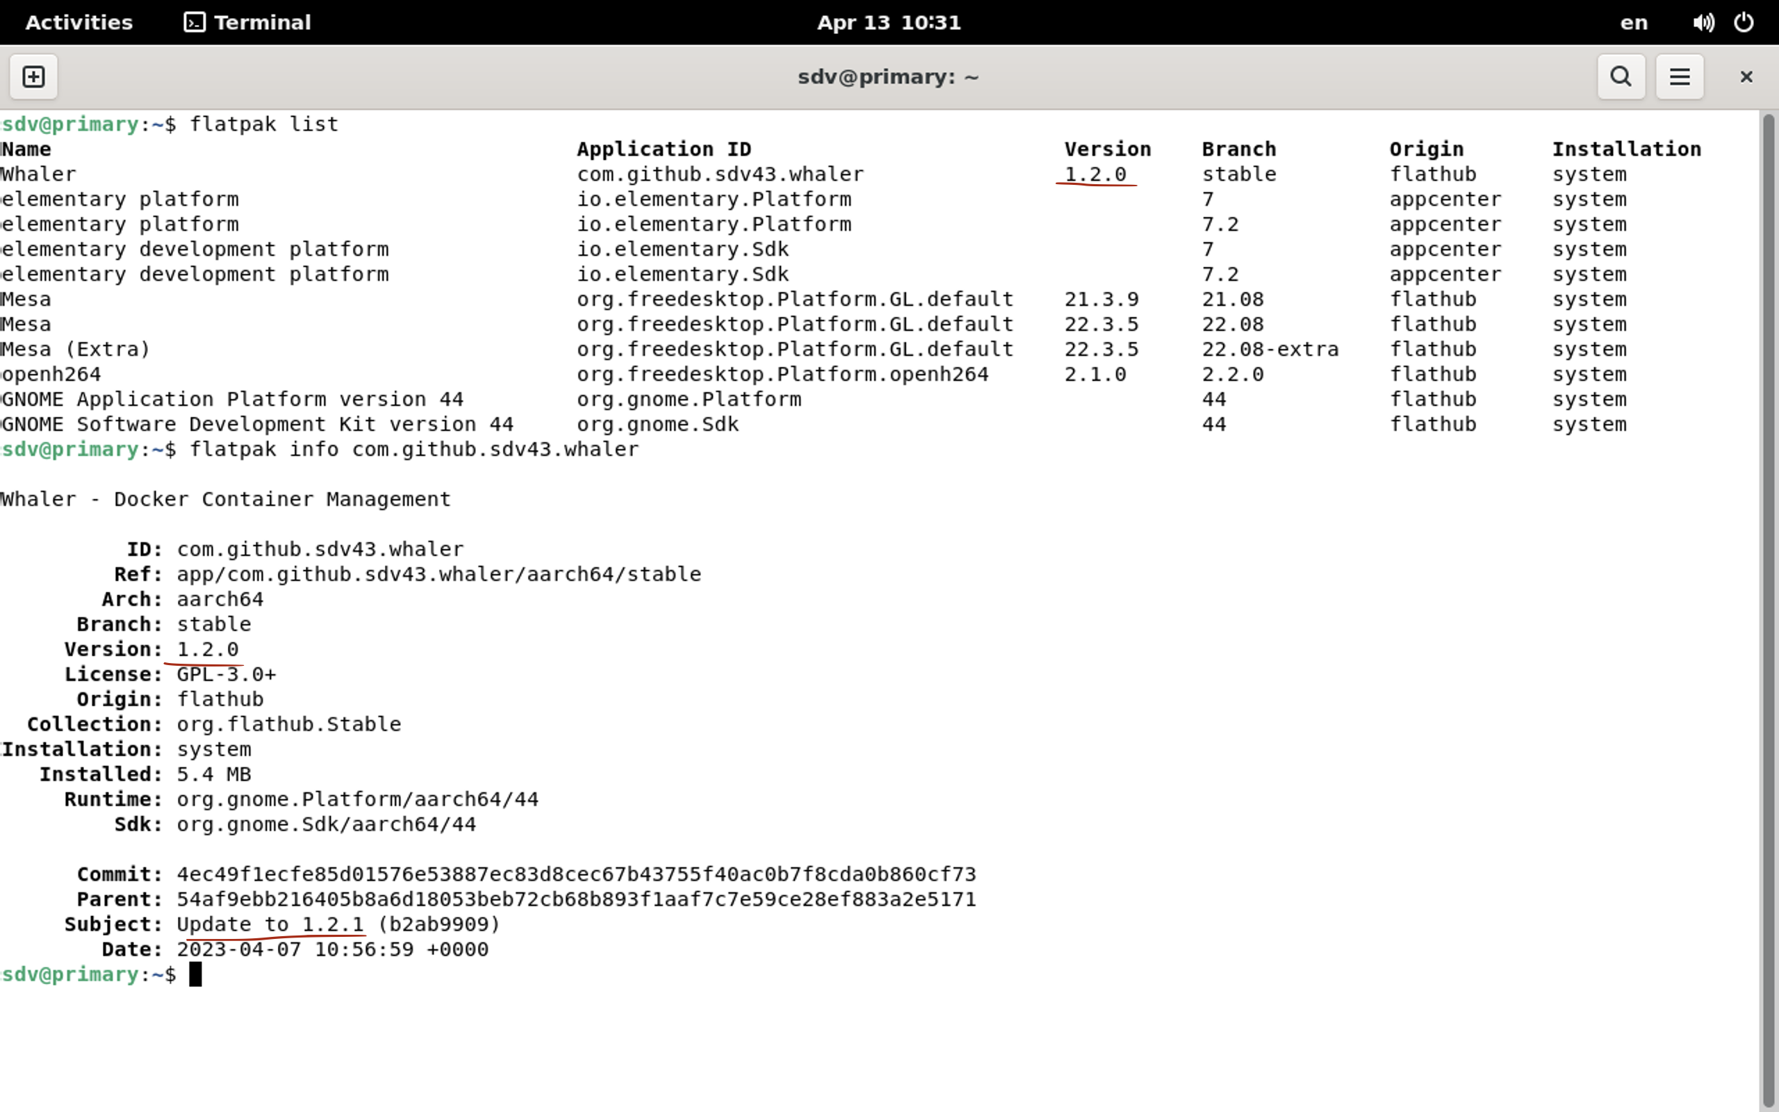Open a new terminal tab

point(34,76)
